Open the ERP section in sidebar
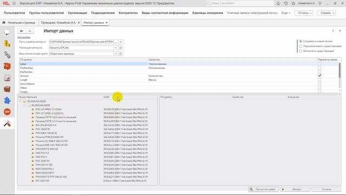 coord(7,112)
